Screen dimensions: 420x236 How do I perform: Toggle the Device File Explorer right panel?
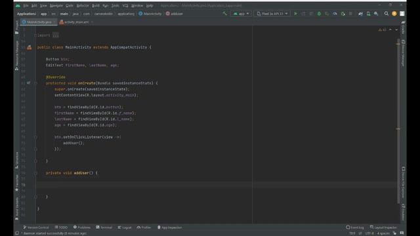pyautogui.click(x=403, y=182)
